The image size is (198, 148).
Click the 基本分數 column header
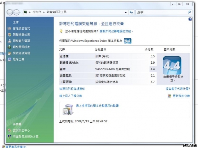tap(170, 49)
